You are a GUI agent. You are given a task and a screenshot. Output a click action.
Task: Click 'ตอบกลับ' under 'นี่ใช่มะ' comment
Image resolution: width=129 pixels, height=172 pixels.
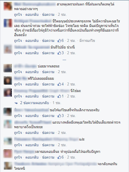click(x=32, y=96)
